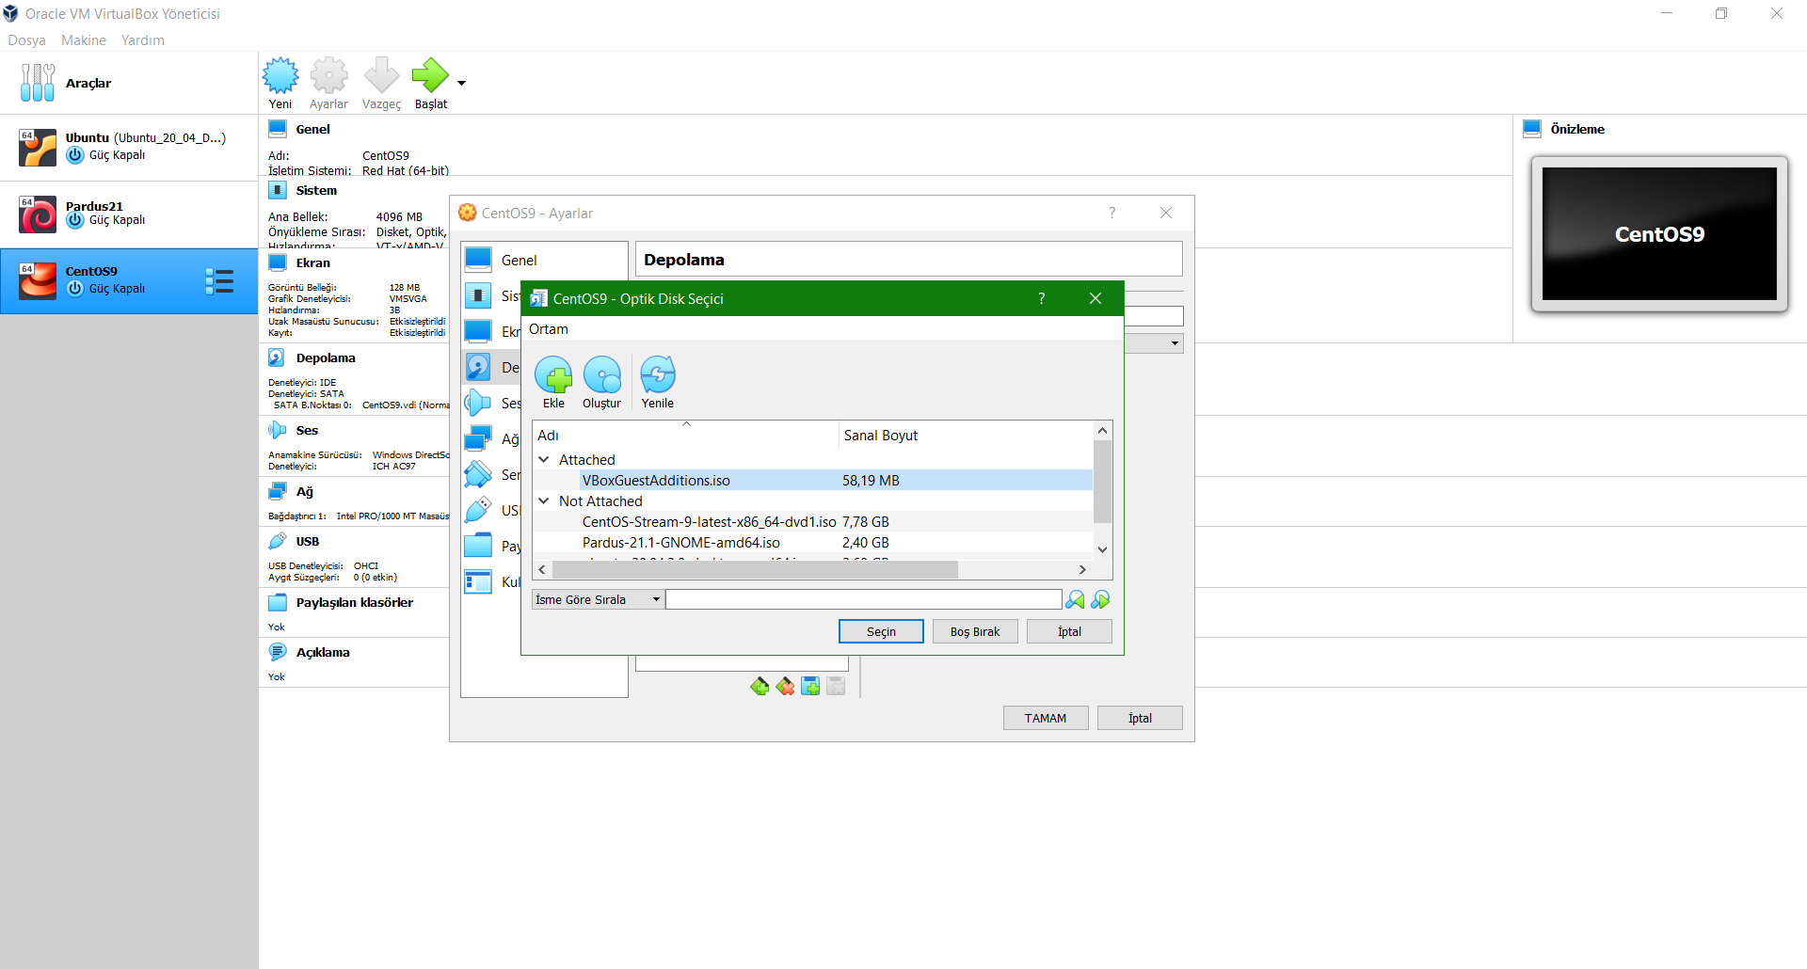Click the Ayarlar gear toolbar icon

click(x=328, y=75)
